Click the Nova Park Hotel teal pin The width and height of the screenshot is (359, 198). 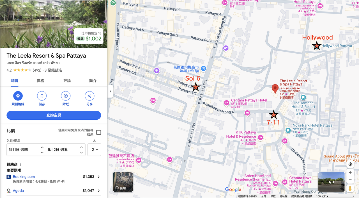(288, 131)
